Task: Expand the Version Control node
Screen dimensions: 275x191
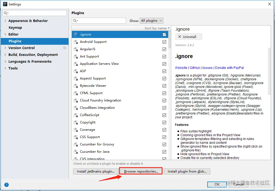Action: pos(5,48)
